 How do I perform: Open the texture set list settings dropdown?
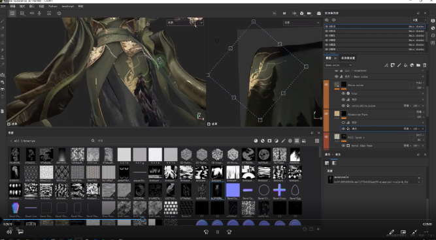pyautogui.click(x=419, y=20)
